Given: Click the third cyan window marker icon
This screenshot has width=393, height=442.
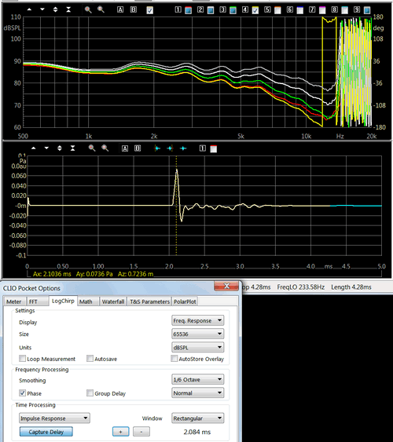Looking at the screenshot, I should point(183,148).
